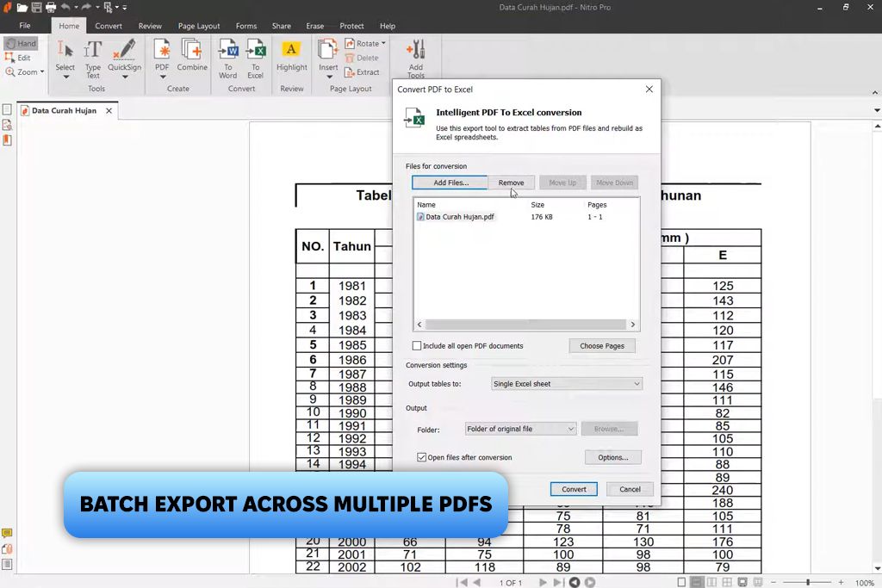The width and height of the screenshot is (882, 588).
Task: Open the File menu
Action: coord(25,25)
